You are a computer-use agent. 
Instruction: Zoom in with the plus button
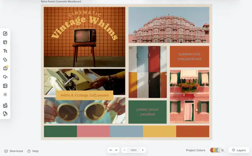click(143, 150)
